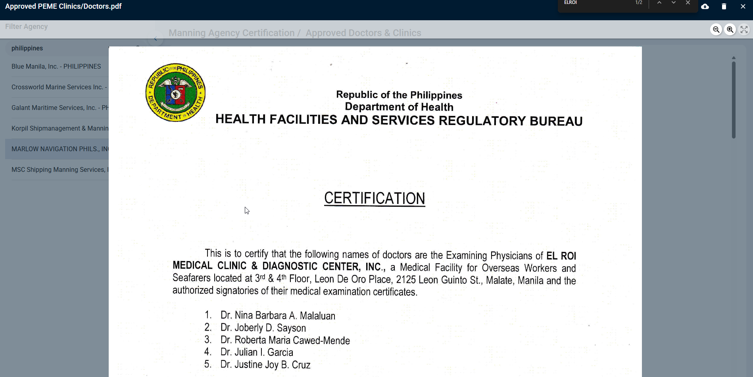Click Dr. Julian I. Garcia name
Screen dimensions: 753x377
[257, 352]
